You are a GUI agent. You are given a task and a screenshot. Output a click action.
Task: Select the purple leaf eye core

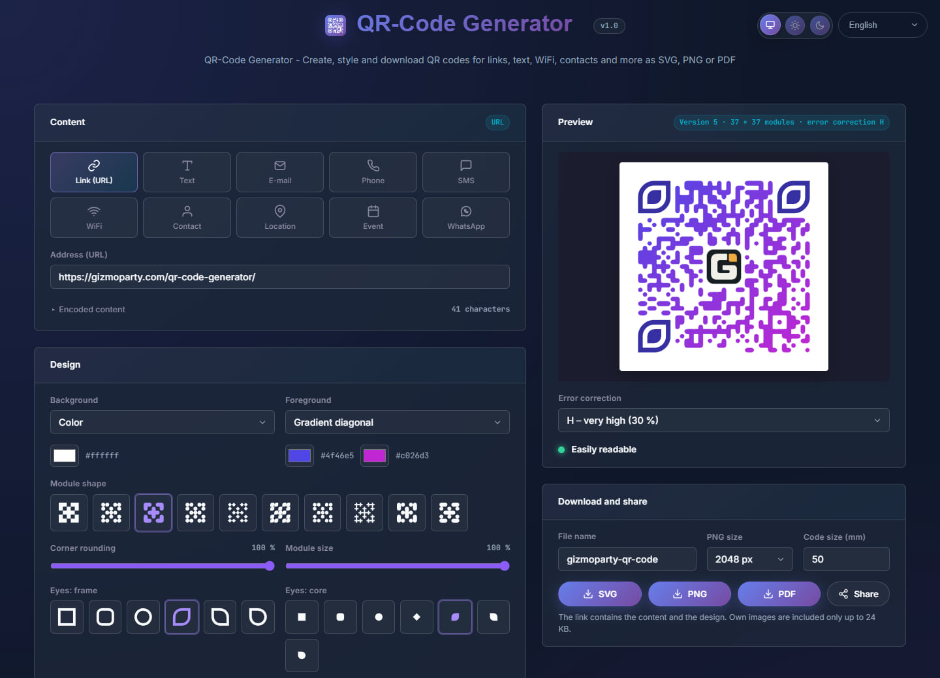(455, 617)
